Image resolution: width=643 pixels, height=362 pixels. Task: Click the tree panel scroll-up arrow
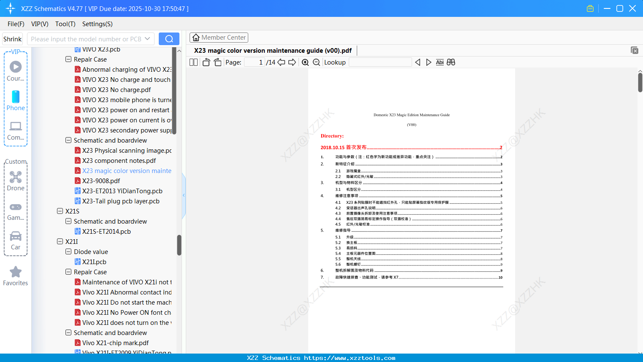click(179, 51)
